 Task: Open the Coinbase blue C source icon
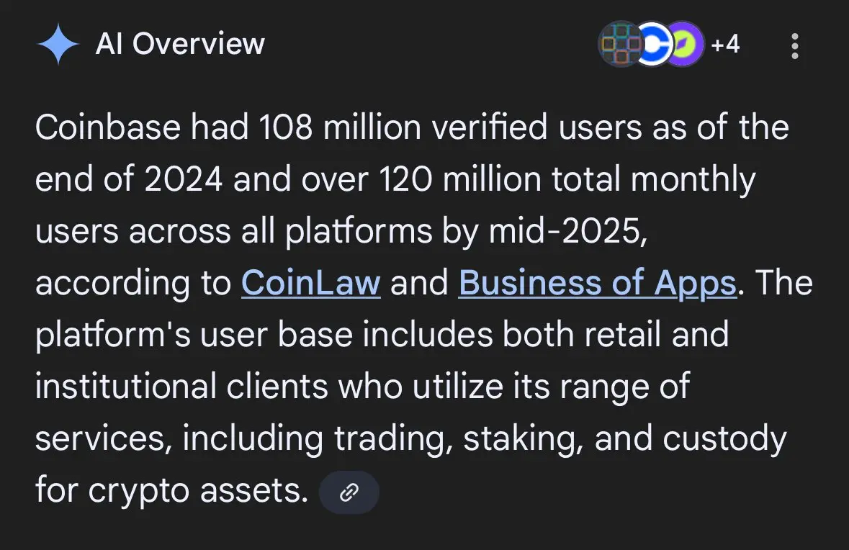[653, 44]
